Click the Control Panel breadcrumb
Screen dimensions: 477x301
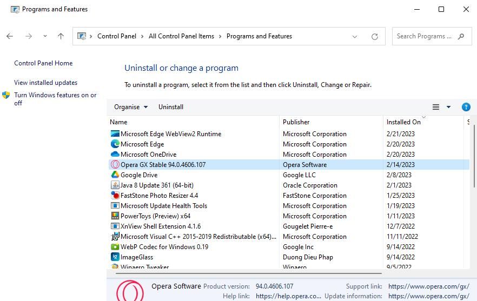(x=117, y=36)
